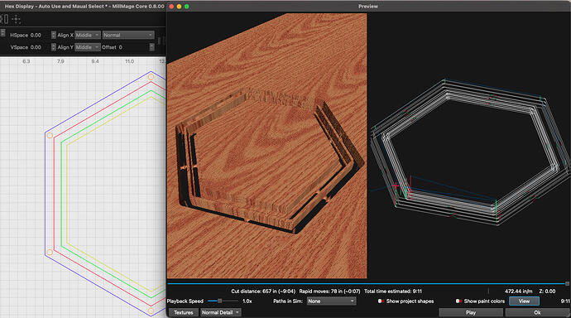Select the red hexagon outline

(54, 193)
